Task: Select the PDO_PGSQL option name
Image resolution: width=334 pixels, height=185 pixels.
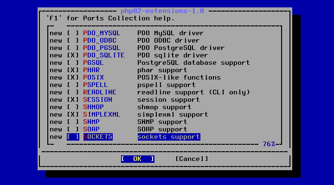Action: 102,48
